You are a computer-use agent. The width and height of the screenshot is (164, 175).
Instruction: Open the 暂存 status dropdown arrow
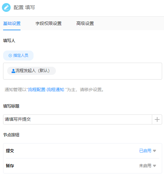click(154, 166)
